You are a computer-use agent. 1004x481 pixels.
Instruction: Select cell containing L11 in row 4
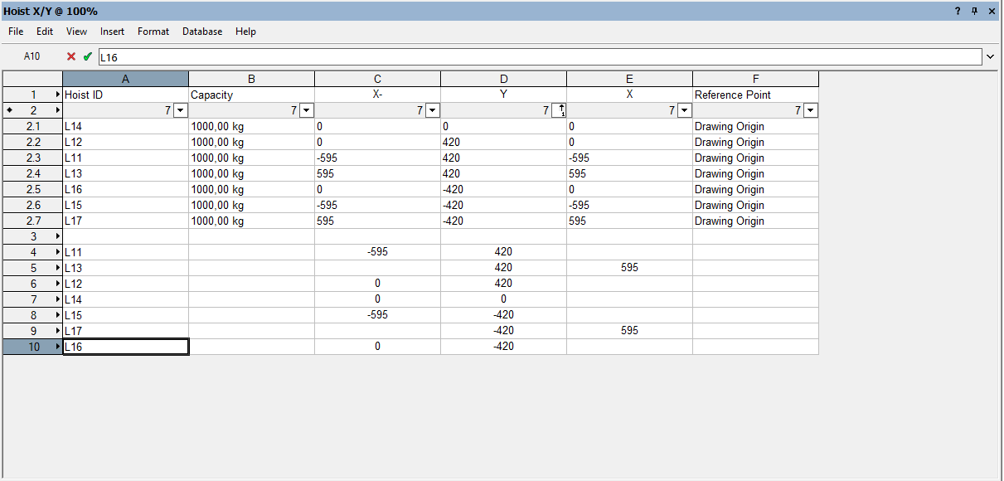[x=126, y=252]
